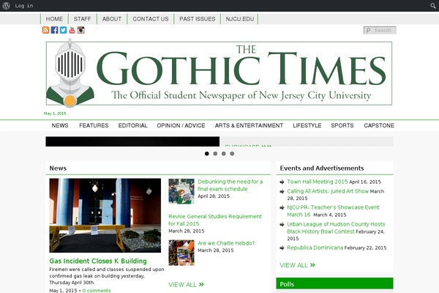Select the OPINION / ADVICE category
The width and height of the screenshot is (439, 293).
pyautogui.click(x=181, y=125)
